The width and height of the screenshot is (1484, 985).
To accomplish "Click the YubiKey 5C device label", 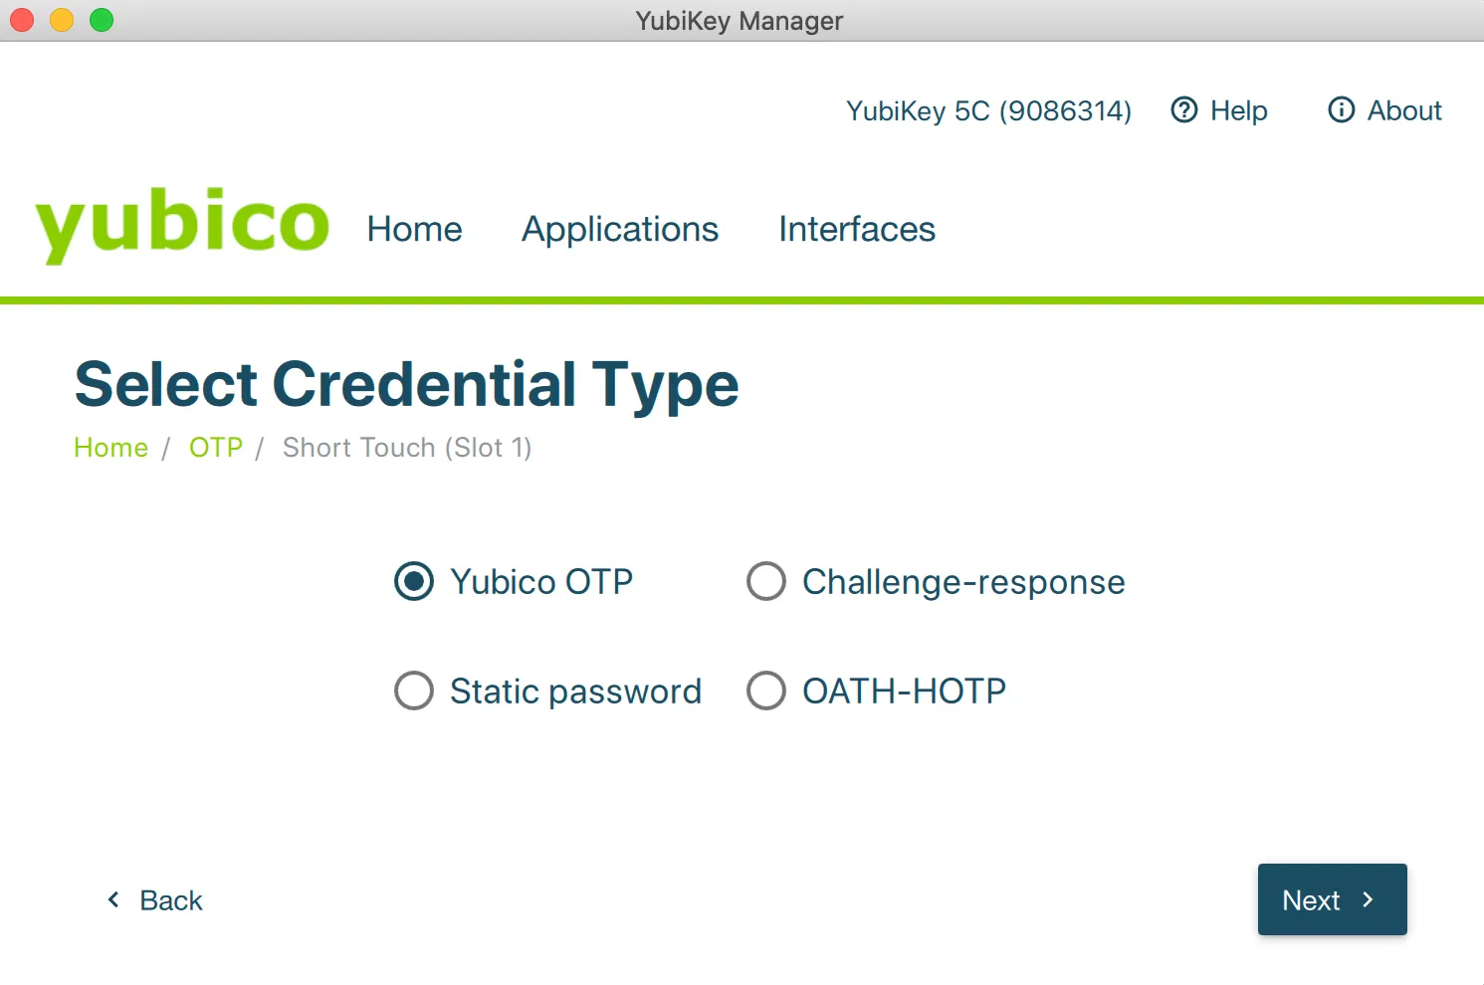I will pos(988,110).
